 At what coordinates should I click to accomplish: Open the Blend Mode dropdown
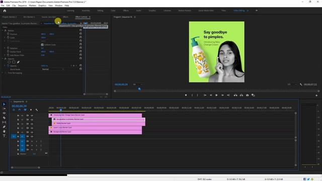53,69
